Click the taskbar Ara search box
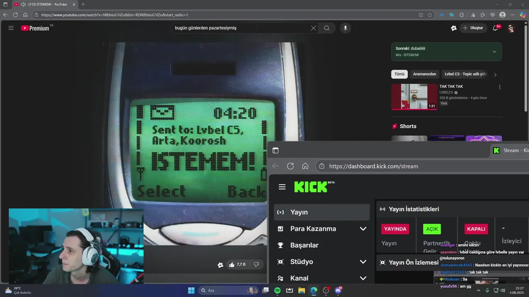Image resolution: width=529 pixels, height=297 pixels. (x=229, y=290)
